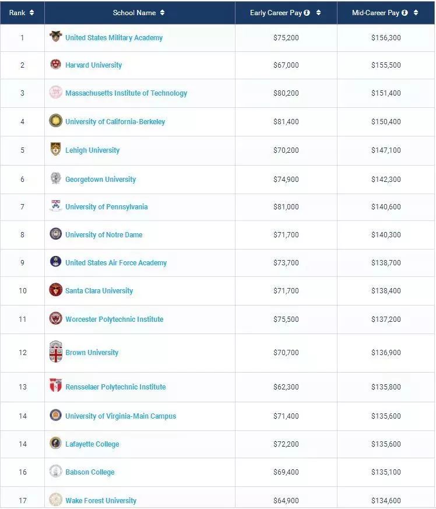Sort by School Name column arrows
Image resolution: width=436 pixels, height=509 pixels.
tap(162, 13)
